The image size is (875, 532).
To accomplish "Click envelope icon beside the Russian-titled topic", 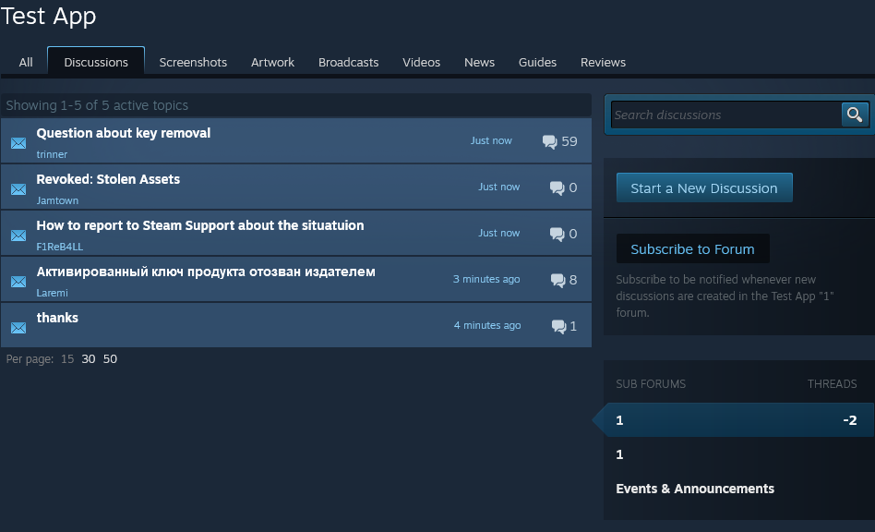I will [18, 282].
